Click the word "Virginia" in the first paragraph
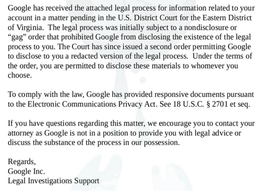268x194 pixels. tap(29, 28)
